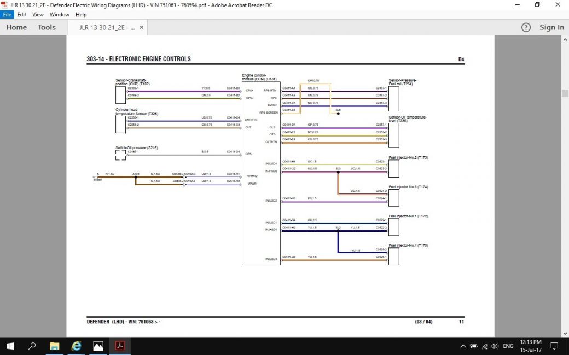Switch to the Tools tab
Viewport: 569px width, 355px height.
(47, 27)
